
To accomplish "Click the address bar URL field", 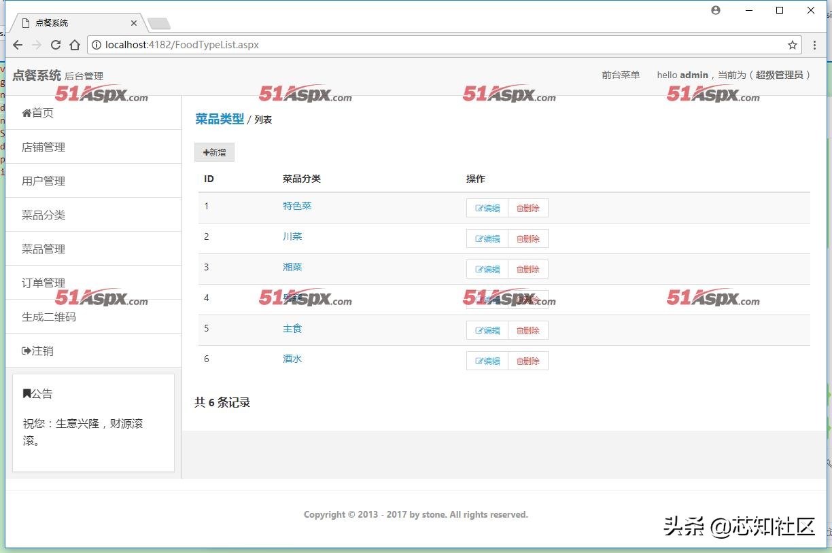I will (x=445, y=45).
